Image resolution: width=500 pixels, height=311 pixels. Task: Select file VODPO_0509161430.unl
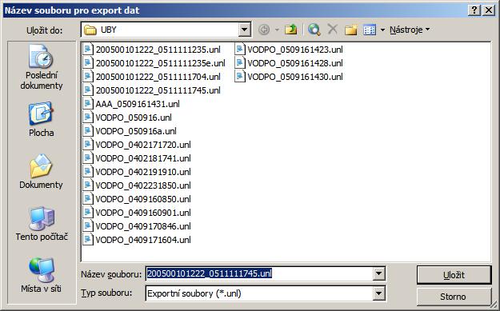(x=295, y=77)
